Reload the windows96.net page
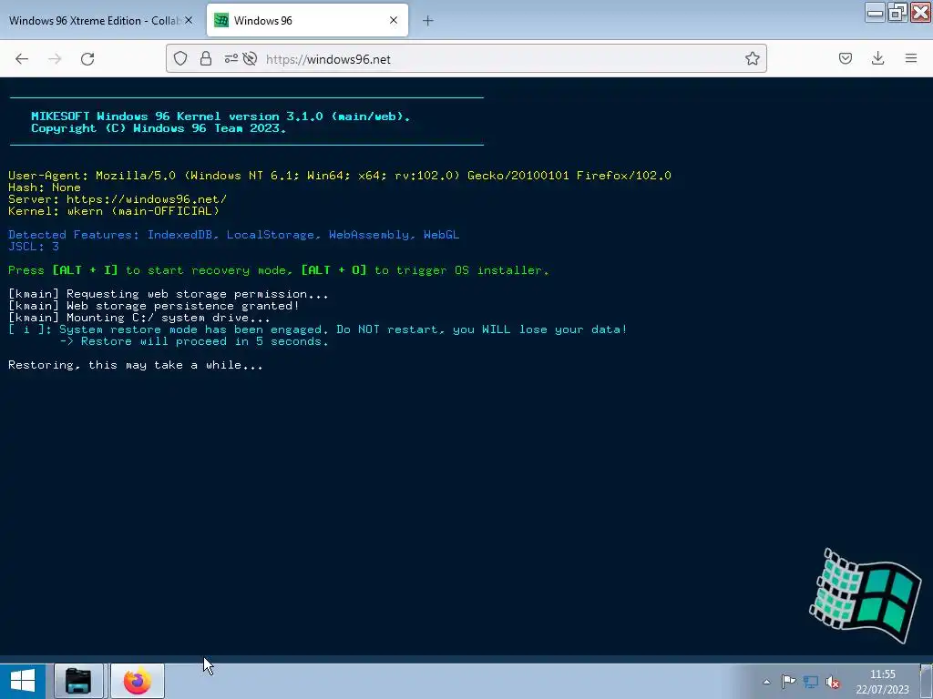The width and height of the screenshot is (933, 699). 87,59
